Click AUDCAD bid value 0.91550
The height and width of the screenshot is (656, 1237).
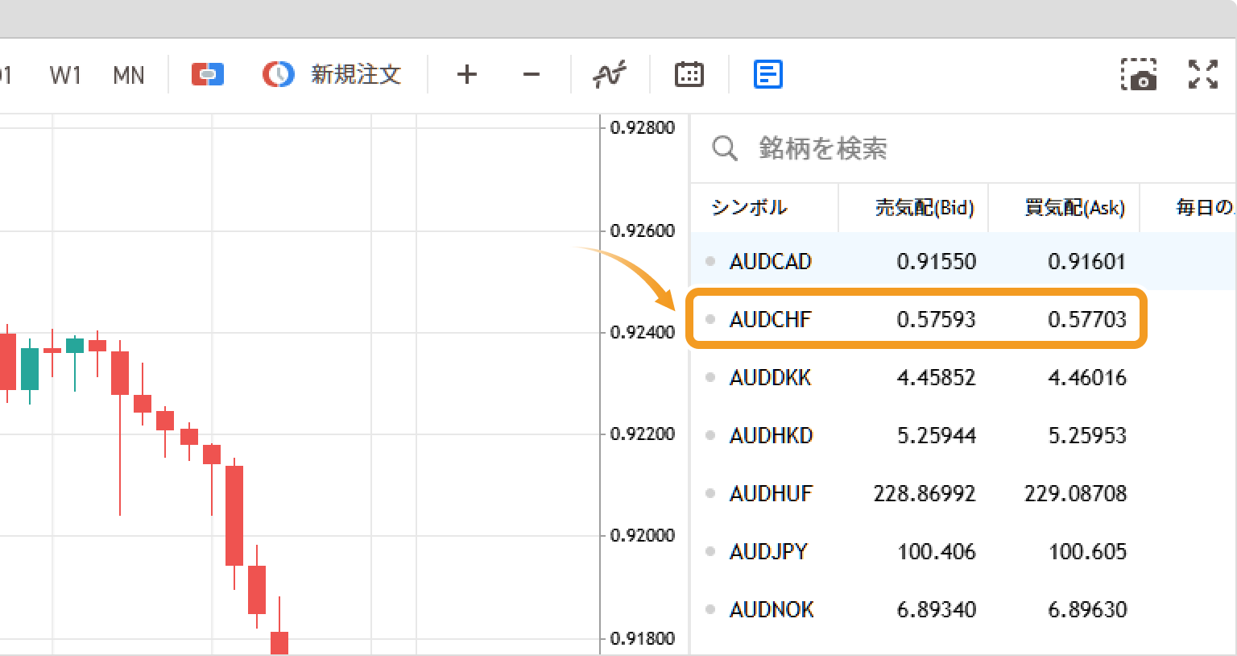pos(936,261)
